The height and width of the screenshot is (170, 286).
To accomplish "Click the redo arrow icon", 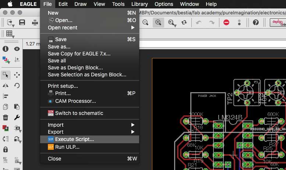I will click(212, 22).
